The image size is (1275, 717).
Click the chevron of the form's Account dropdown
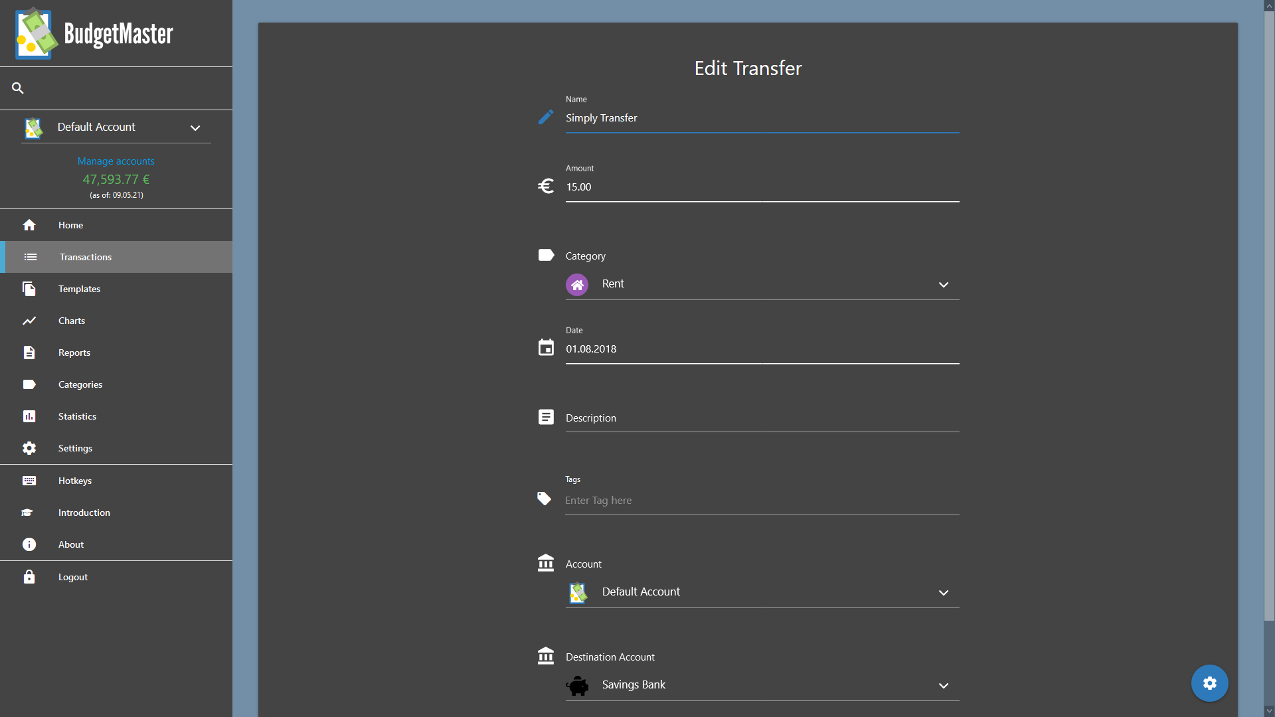944,593
